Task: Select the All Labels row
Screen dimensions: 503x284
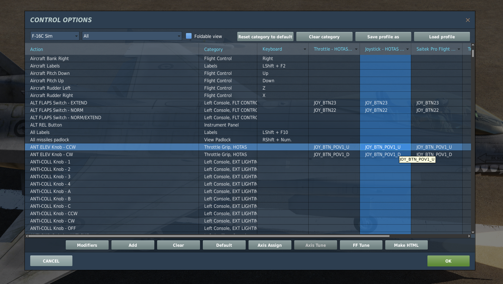Action: click(248, 132)
